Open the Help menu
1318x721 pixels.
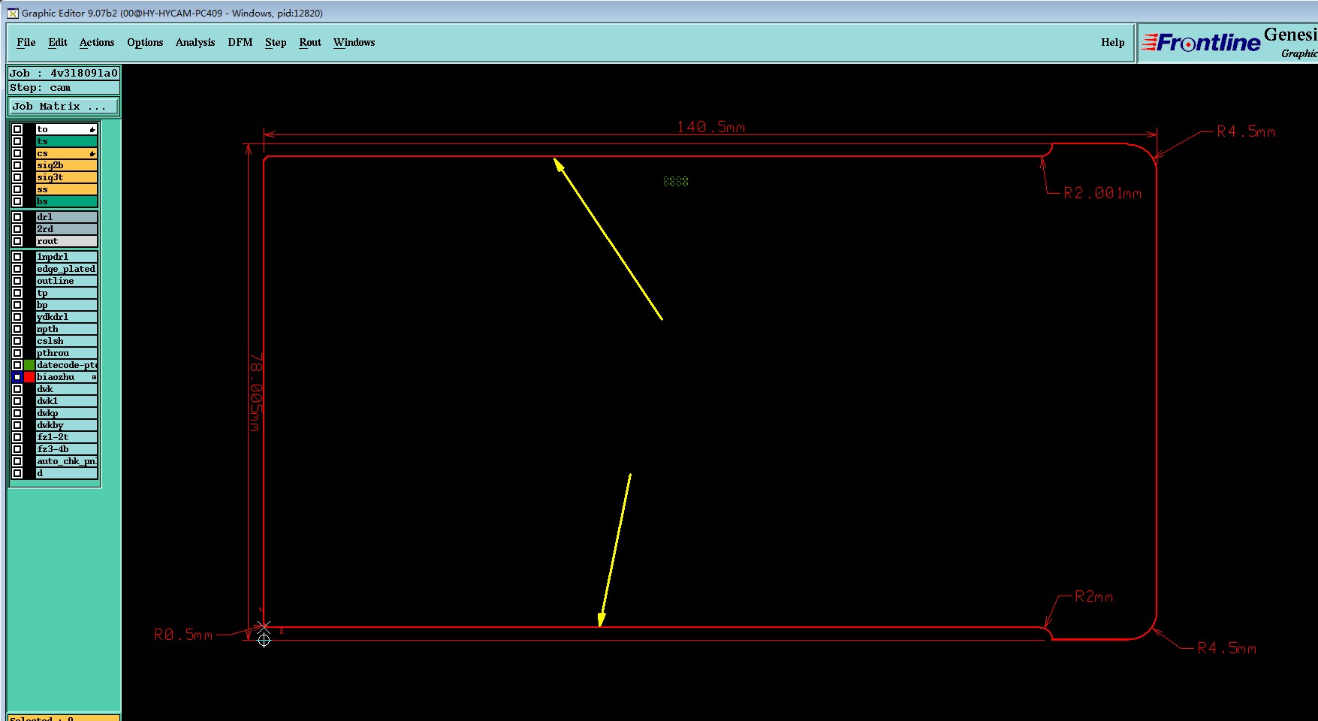pyautogui.click(x=1113, y=42)
